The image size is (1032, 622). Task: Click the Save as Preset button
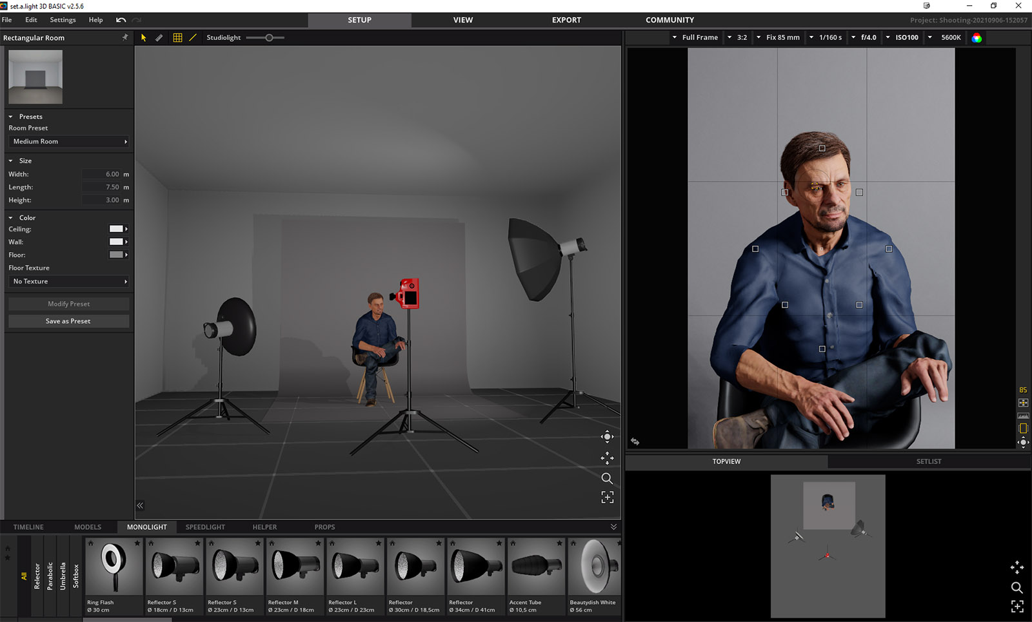click(68, 321)
